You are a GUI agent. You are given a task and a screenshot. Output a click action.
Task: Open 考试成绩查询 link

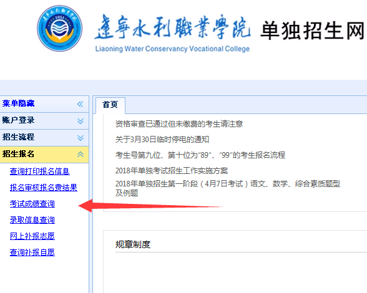(32, 204)
